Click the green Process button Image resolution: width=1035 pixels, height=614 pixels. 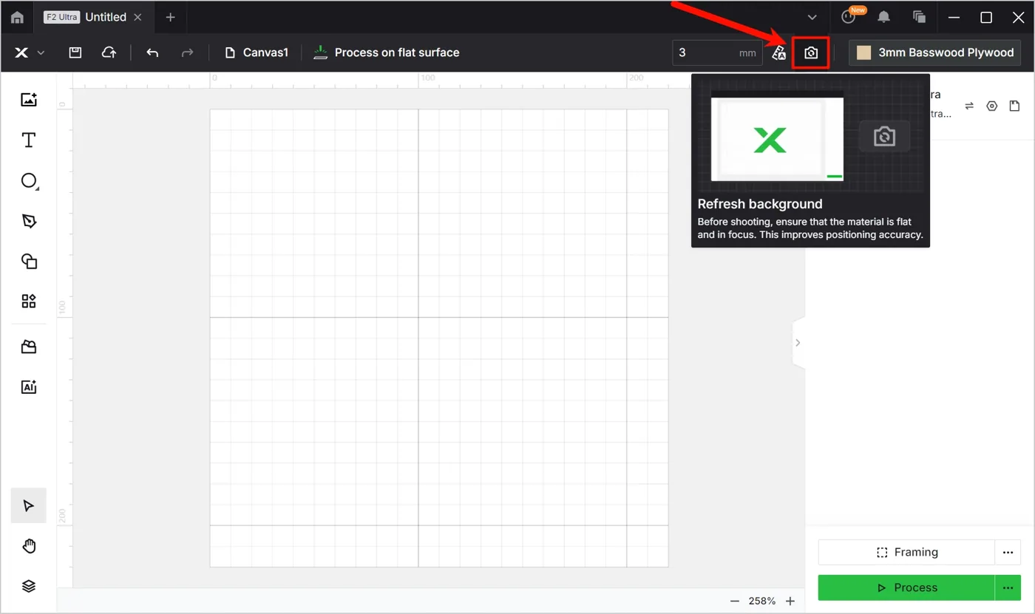coord(906,587)
